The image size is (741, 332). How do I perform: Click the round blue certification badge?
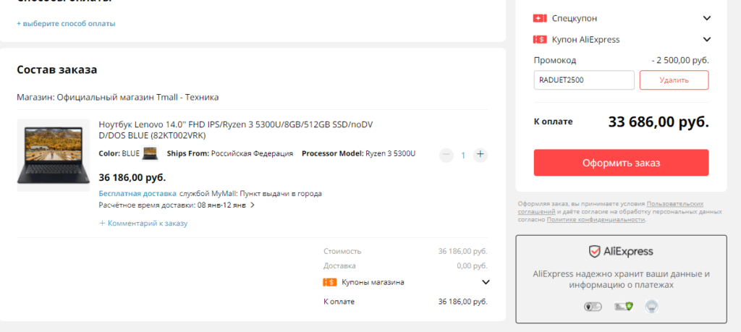click(x=650, y=307)
